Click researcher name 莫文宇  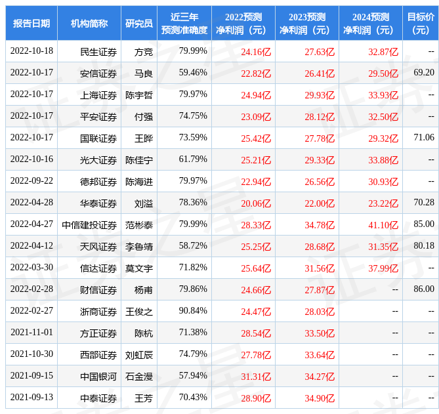pos(139,268)
